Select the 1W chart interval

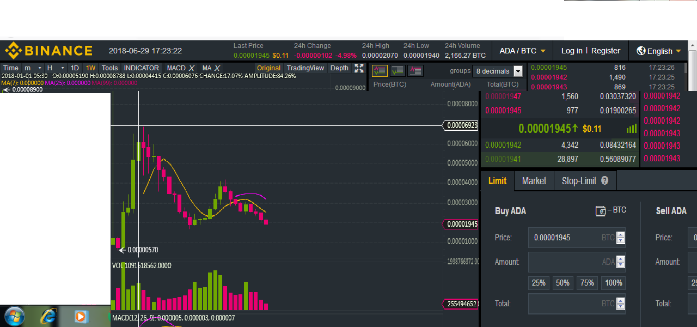point(90,68)
